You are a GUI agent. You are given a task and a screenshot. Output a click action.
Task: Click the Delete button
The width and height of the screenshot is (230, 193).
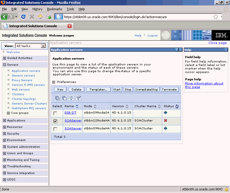[76, 89]
